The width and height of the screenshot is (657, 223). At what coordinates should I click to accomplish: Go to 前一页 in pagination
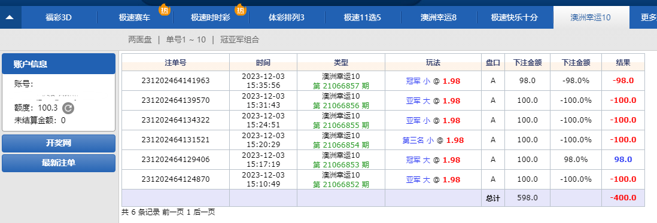[x=172, y=212]
